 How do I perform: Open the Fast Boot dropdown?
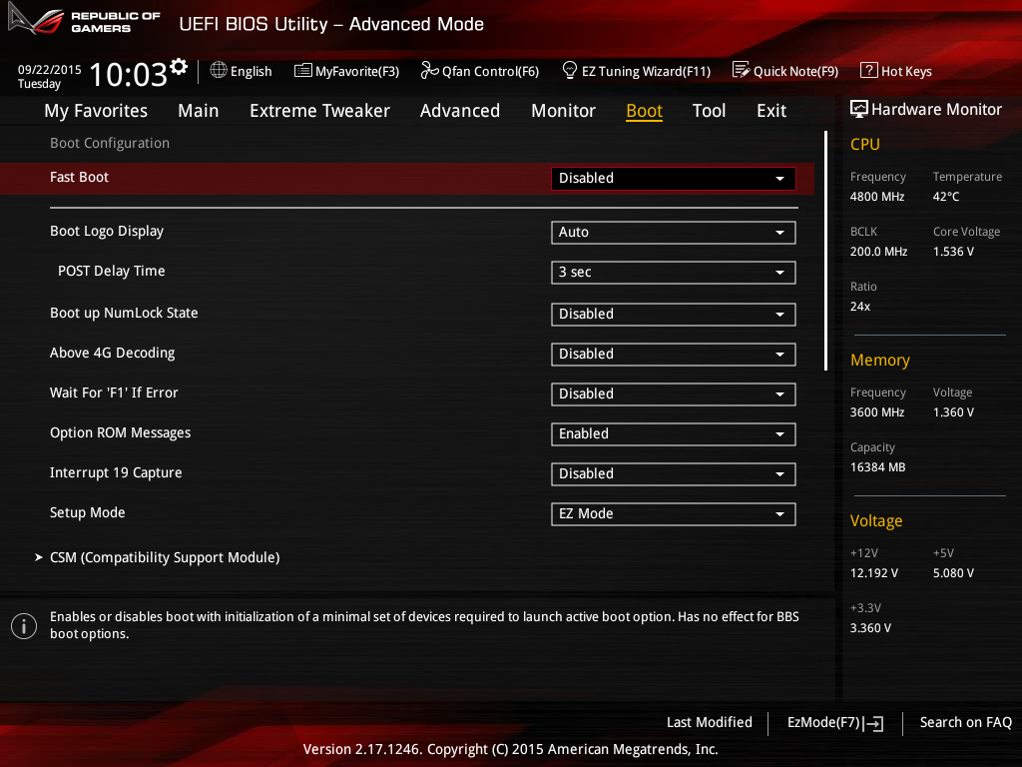674,178
